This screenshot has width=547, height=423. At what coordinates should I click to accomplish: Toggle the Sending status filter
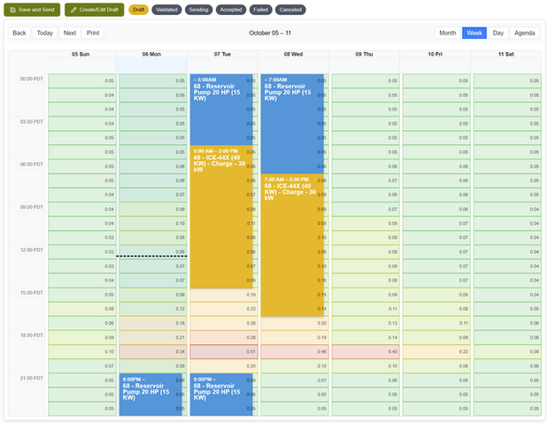pos(199,10)
